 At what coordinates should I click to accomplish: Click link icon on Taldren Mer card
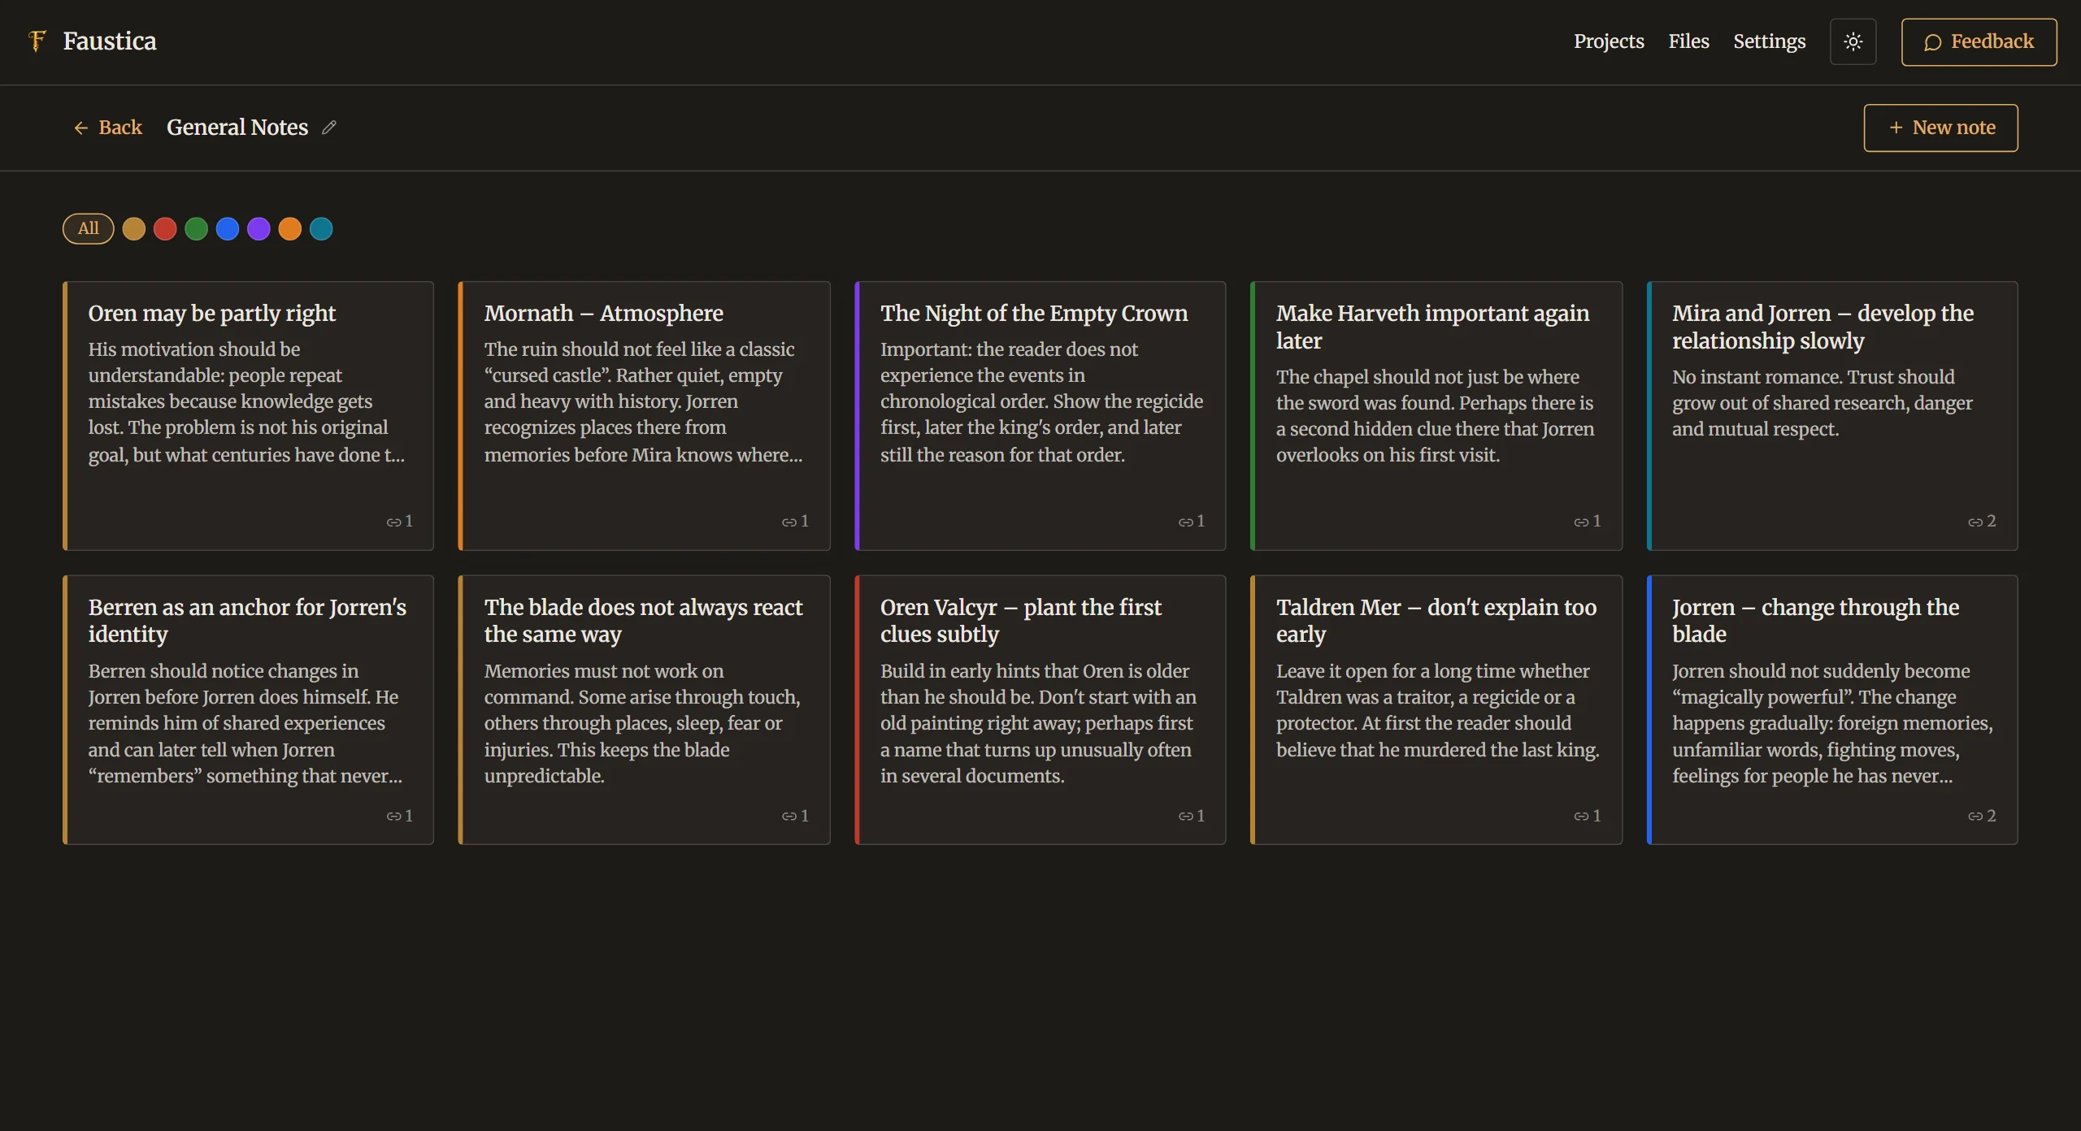(1581, 816)
